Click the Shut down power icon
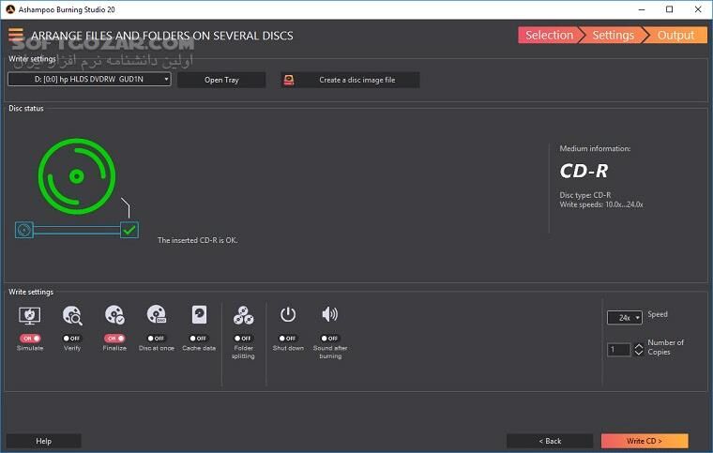 (x=288, y=315)
